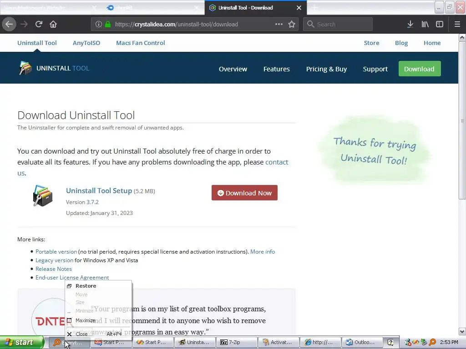
Task: Open the Library bookshelf icon
Action: tap(425, 24)
